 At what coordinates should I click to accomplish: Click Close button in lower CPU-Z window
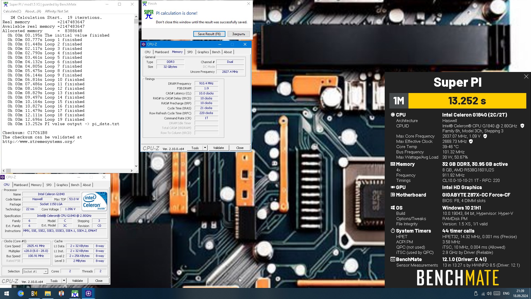(x=99, y=281)
